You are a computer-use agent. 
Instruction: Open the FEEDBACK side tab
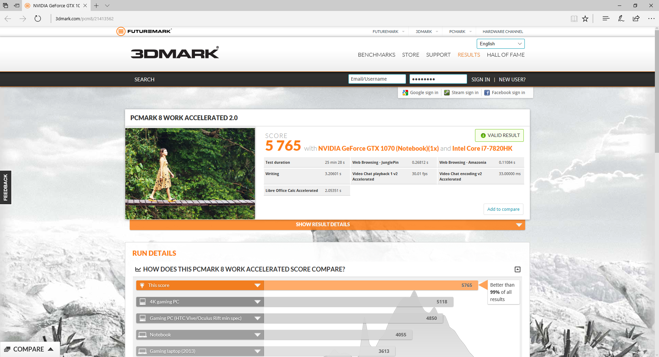(5, 187)
